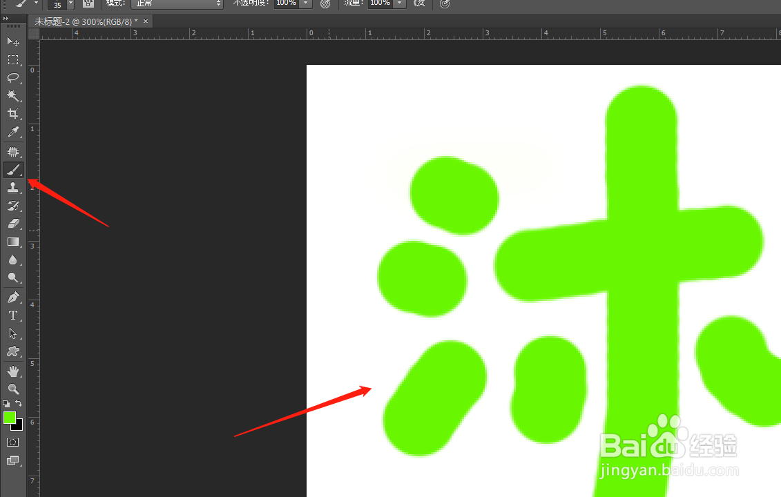Change the screen mode
Image resolution: width=781 pixels, height=497 pixels.
[13, 460]
